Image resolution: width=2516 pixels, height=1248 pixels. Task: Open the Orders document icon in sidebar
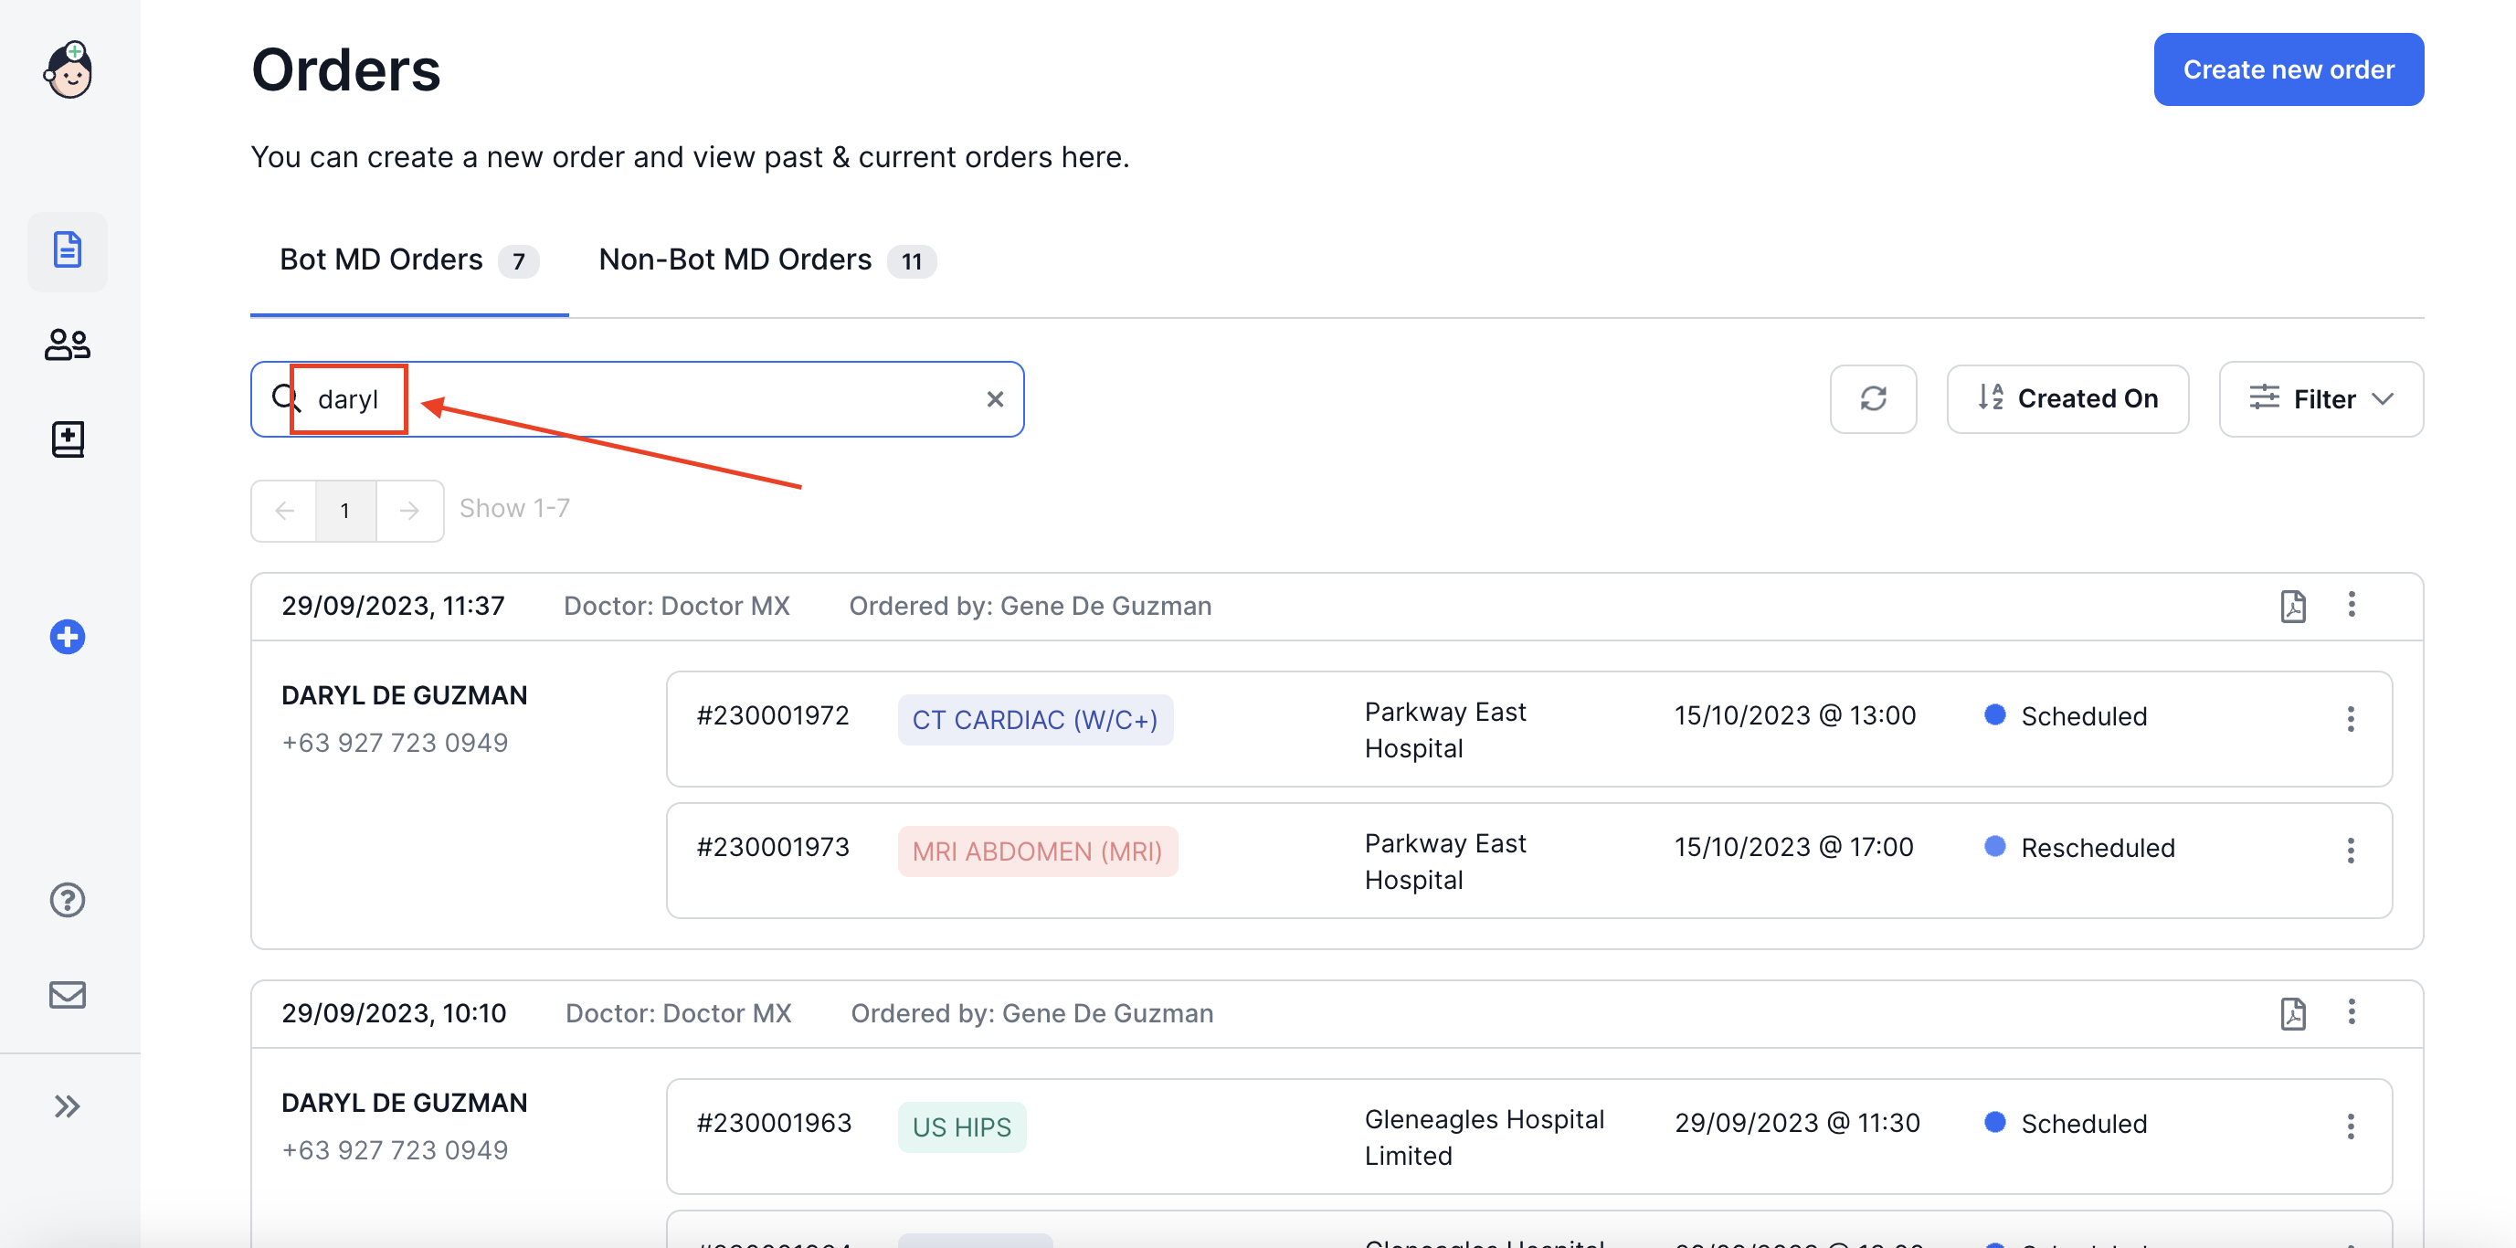pyautogui.click(x=68, y=251)
